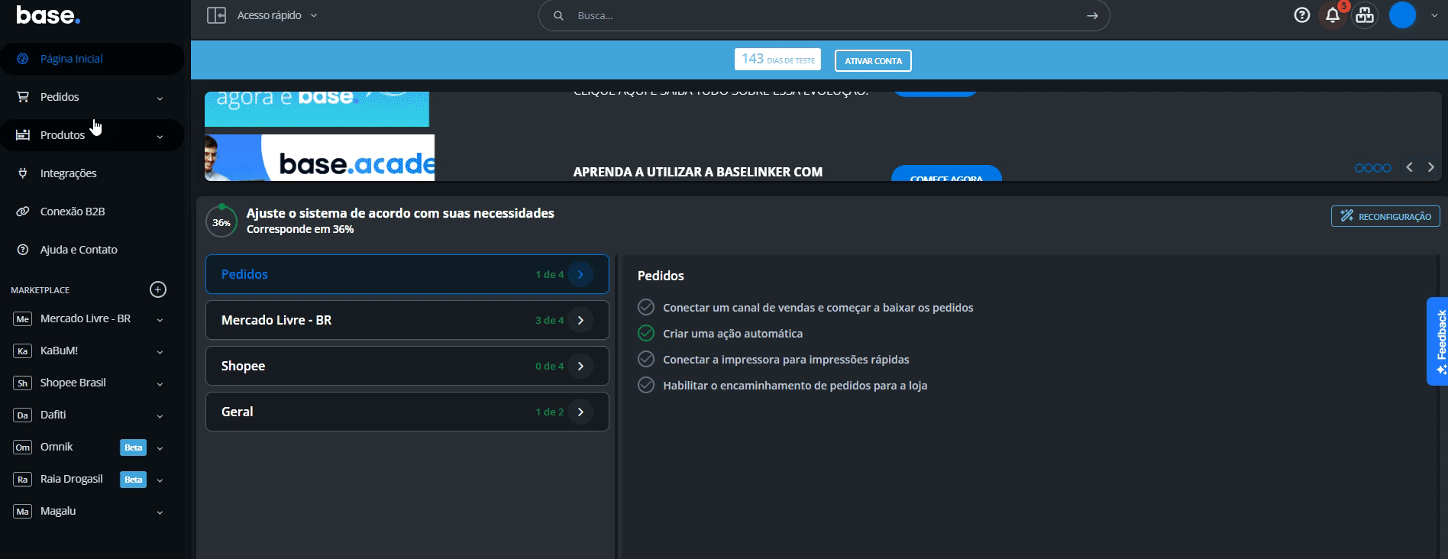Focus the Busca search field
This screenshot has height=559, width=1448.
[x=824, y=15]
